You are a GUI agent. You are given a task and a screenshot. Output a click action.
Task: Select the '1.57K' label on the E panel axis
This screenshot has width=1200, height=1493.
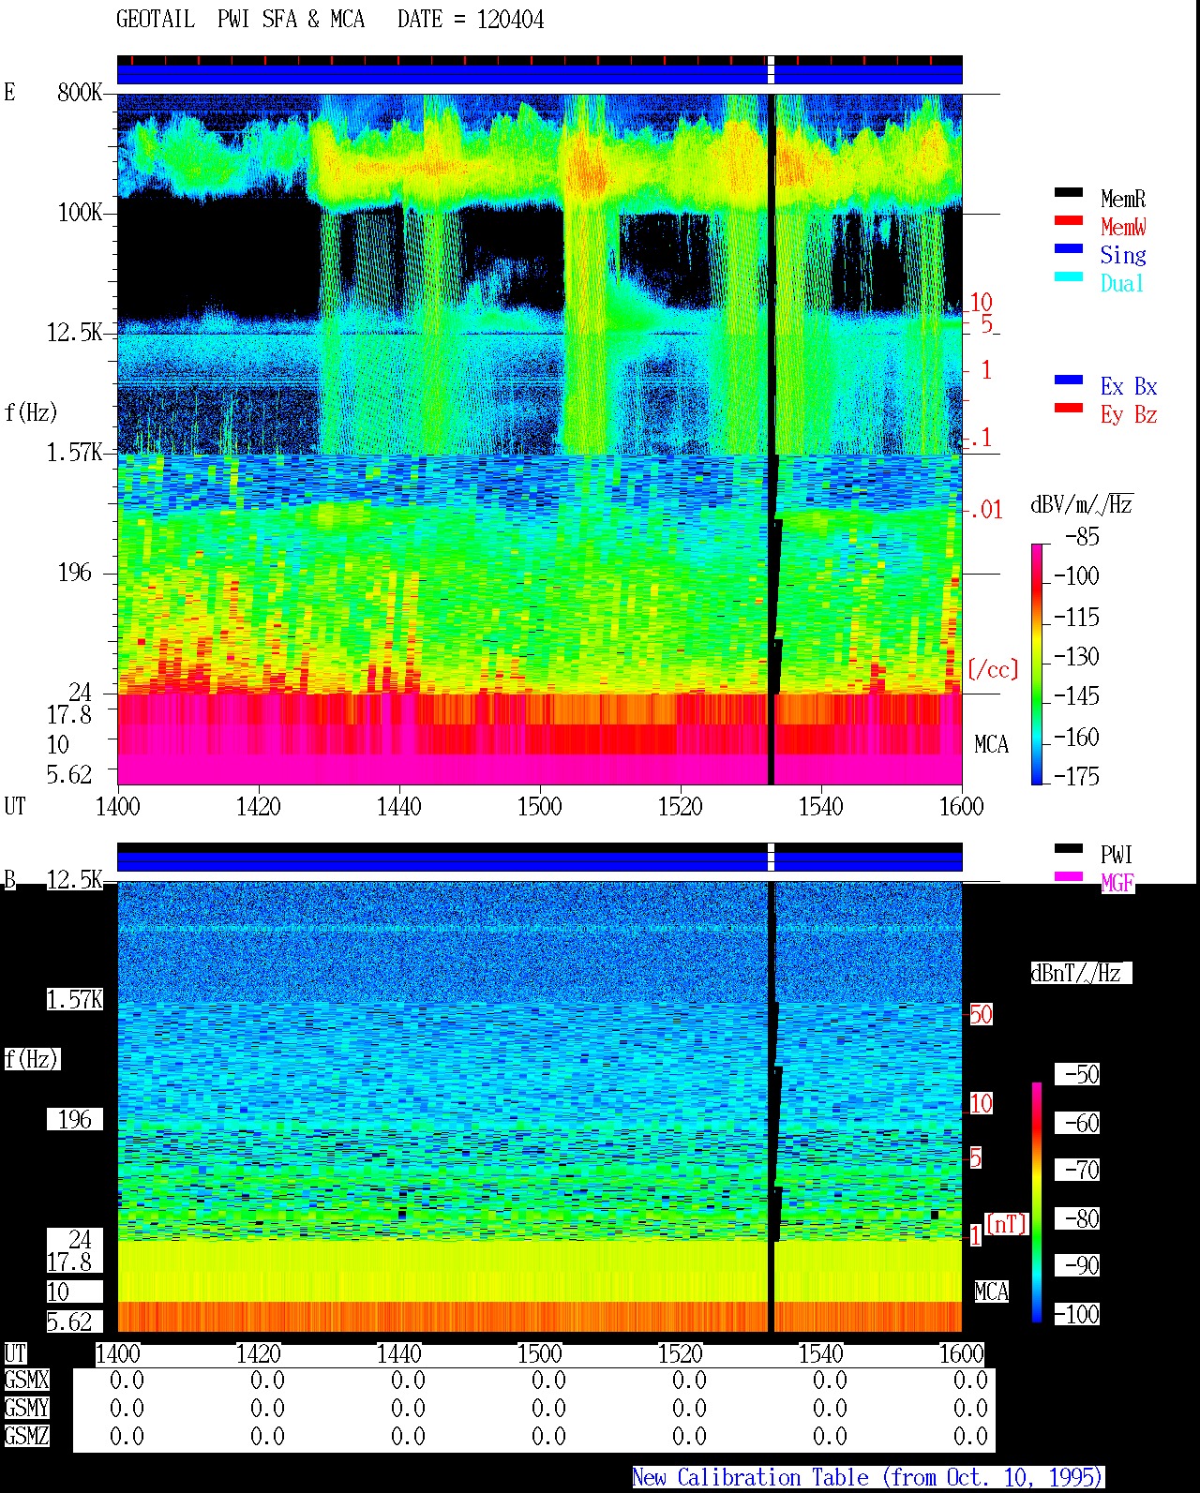pyautogui.click(x=74, y=453)
